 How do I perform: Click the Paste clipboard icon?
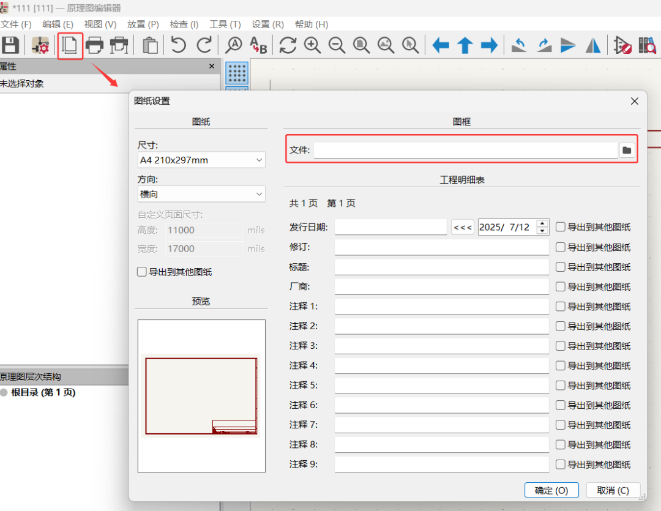pyautogui.click(x=150, y=45)
